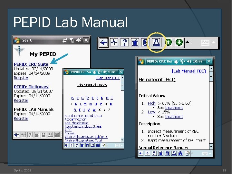Screen dimensions: 232x174
Task: Expand the black triangle in the Hematocrit window toolbar
Action: coord(192,153)
